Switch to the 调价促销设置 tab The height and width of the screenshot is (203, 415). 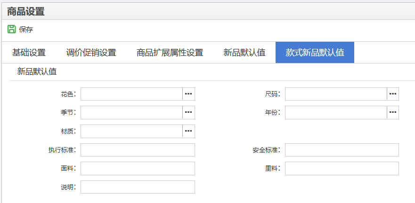(91, 53)
